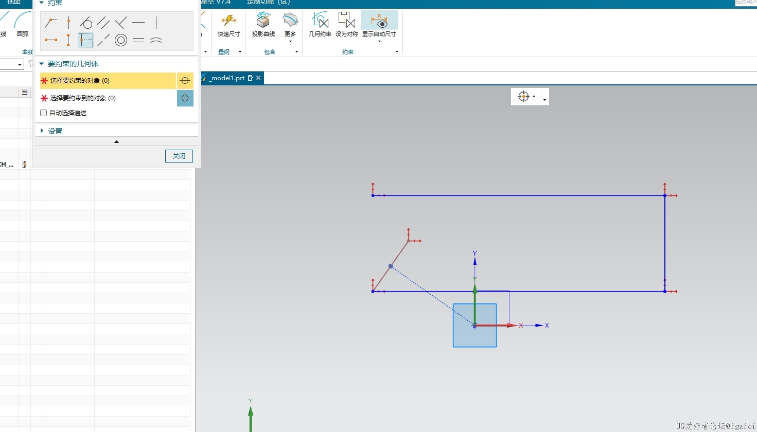Open the viewport toolbar options arrow
Screen dimensions: 757x432
(x=545, y=100)
